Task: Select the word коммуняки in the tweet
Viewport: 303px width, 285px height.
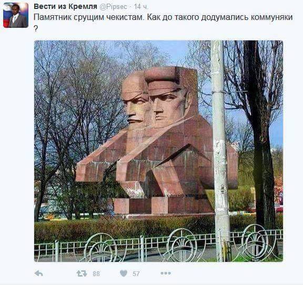Action: pyautogui.click(x=271, y=17)
